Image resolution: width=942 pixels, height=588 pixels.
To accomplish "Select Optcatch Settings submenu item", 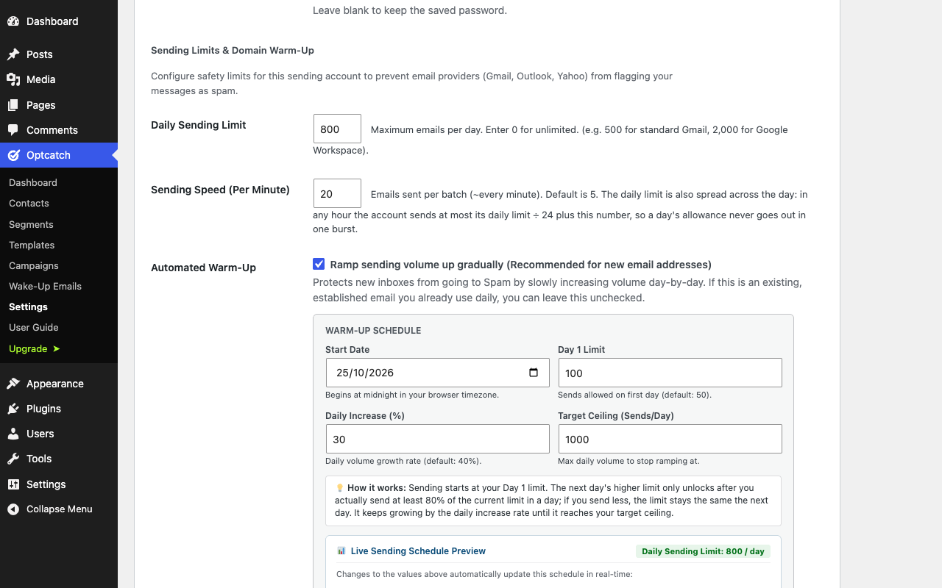I will (28, 306).
